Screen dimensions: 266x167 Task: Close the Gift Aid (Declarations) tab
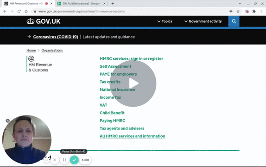click(104, 4)
